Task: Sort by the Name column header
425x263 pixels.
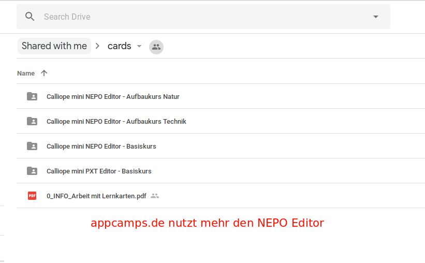Action: click(26, 73)
